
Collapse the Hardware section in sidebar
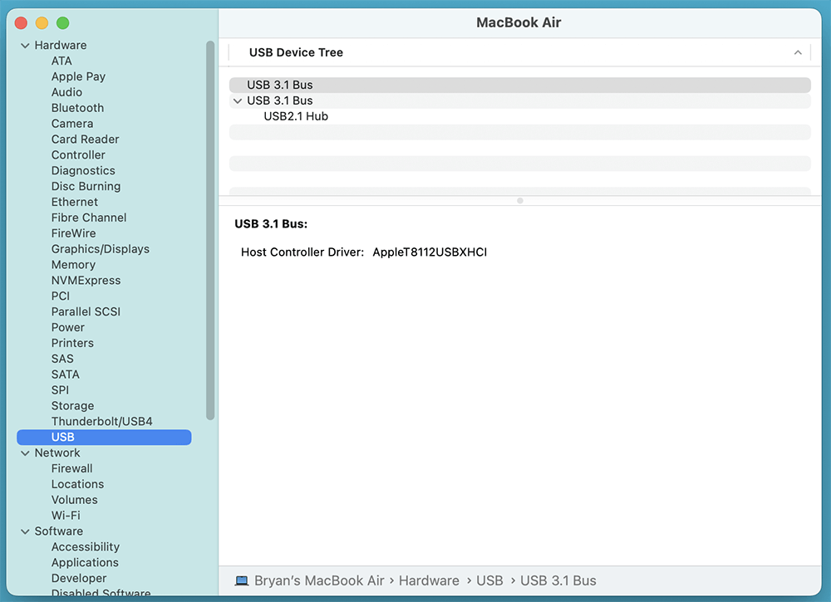[25, 46]
